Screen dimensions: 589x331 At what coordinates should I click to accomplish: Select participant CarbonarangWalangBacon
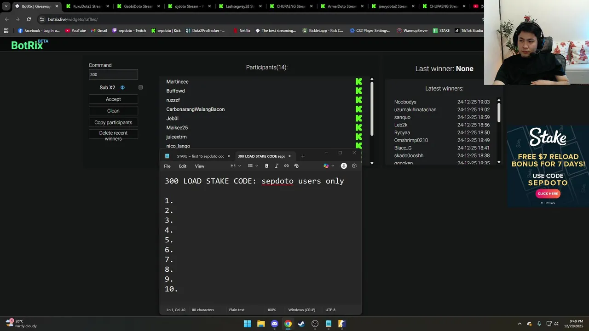click(x=196, y=109)
